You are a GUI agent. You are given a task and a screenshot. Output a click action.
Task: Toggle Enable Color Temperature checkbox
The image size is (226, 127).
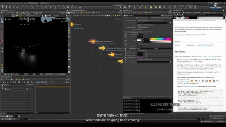click(x=137, y=44)
